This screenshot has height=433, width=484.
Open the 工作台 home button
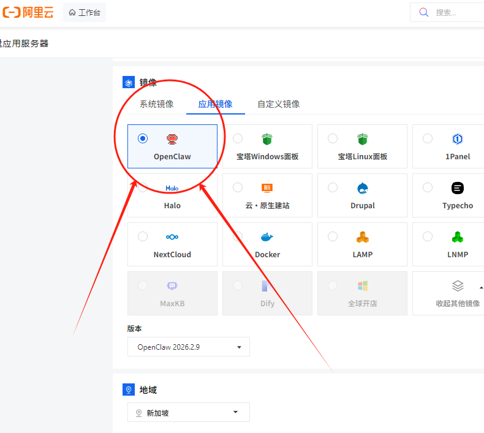click(85, 12)
